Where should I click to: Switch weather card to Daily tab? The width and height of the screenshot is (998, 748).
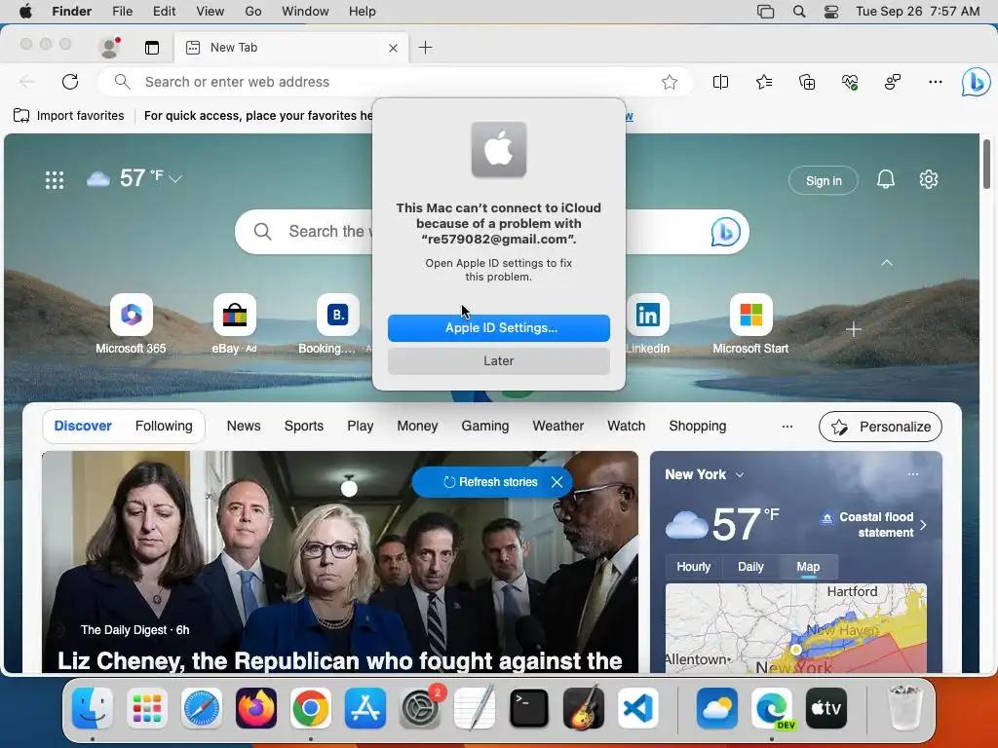750,567
